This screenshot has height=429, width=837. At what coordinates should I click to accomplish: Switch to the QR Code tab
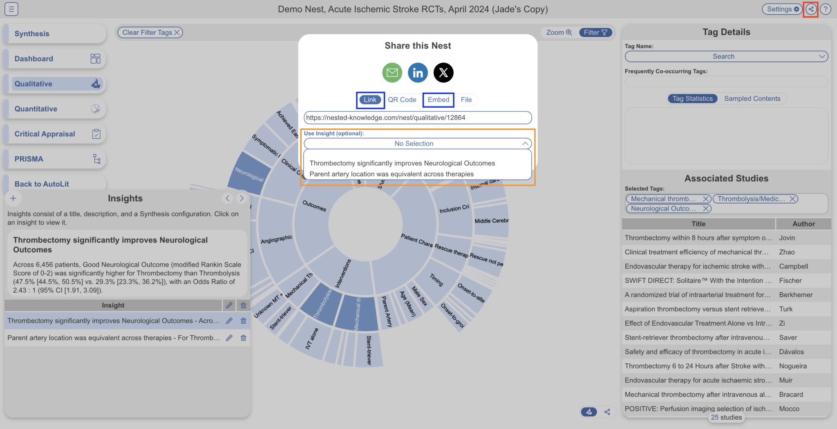click(x=403, y=100)
